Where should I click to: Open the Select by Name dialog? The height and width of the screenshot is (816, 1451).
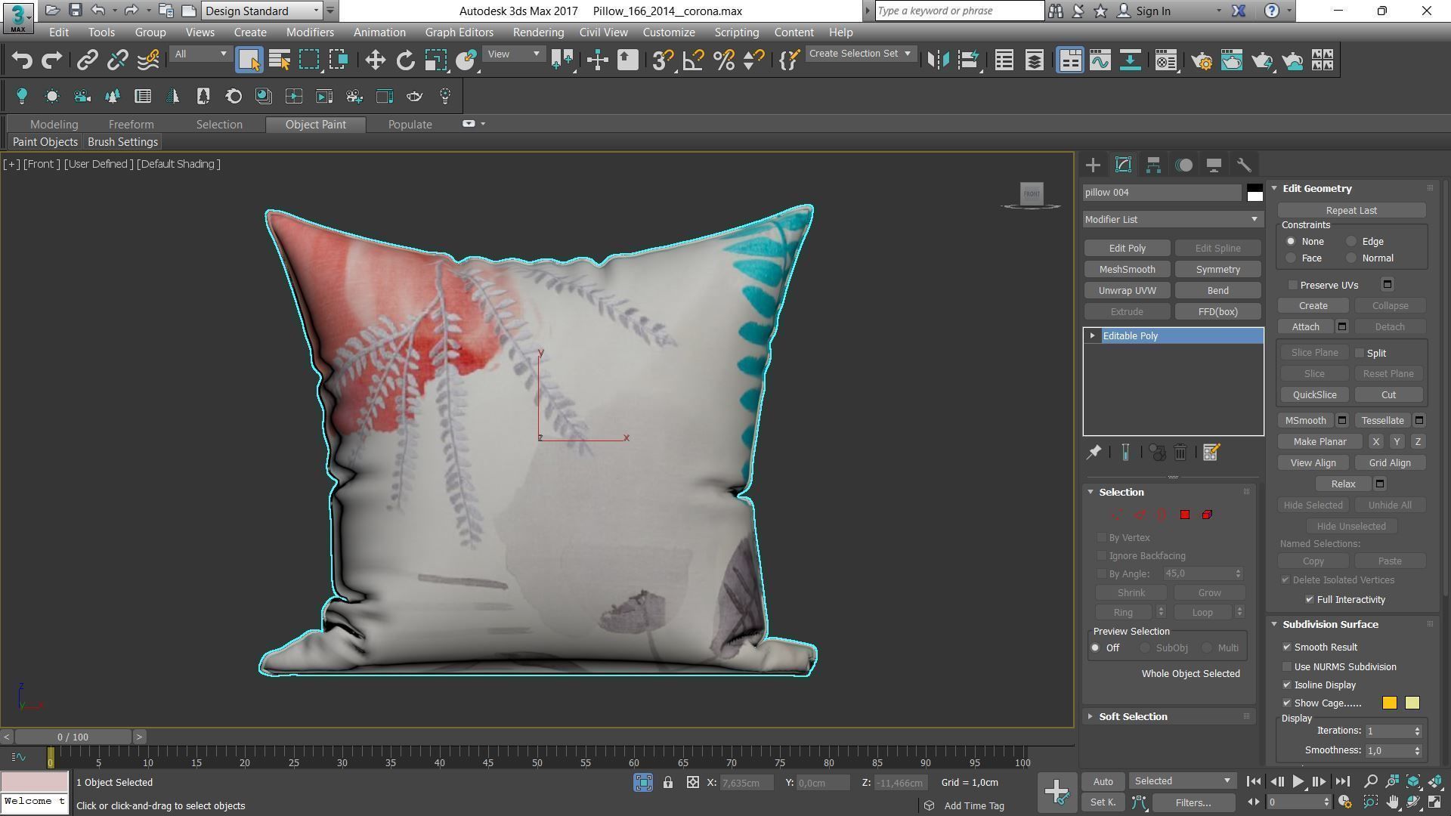click(x=280, y=60)
